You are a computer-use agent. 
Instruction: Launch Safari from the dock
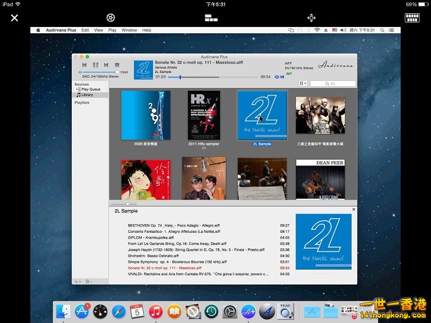[119, 312]
